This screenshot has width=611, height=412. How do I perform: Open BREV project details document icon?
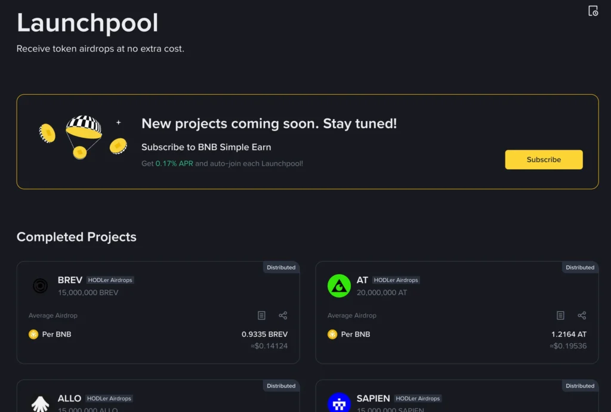pos(261,315)
